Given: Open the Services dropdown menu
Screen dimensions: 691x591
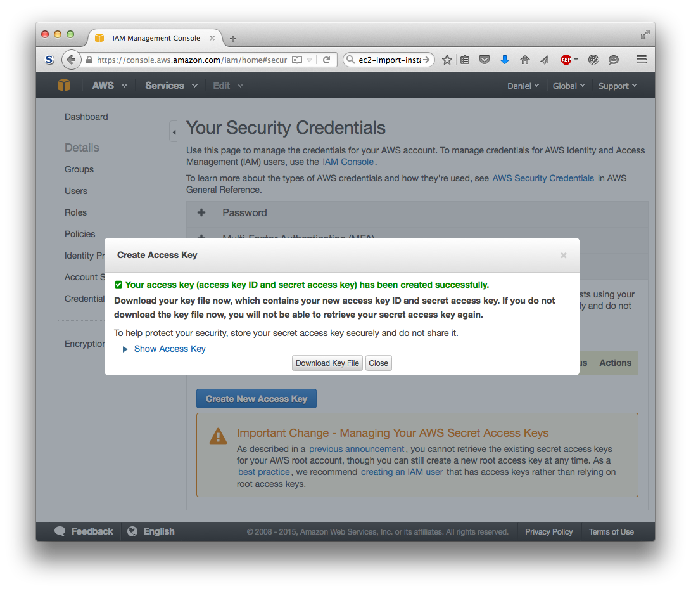Looking at the screenshot, I should pos(171,86).
